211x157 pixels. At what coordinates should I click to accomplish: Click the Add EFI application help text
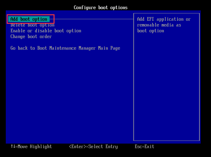[164, 25]
